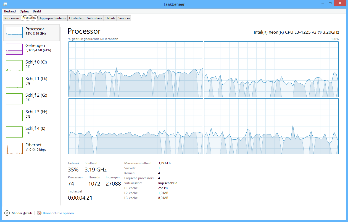Viewport: 348px width, 222px height.
Task: Click the Tijd actief value 0:00:04:21
Action: coord(80,198)
